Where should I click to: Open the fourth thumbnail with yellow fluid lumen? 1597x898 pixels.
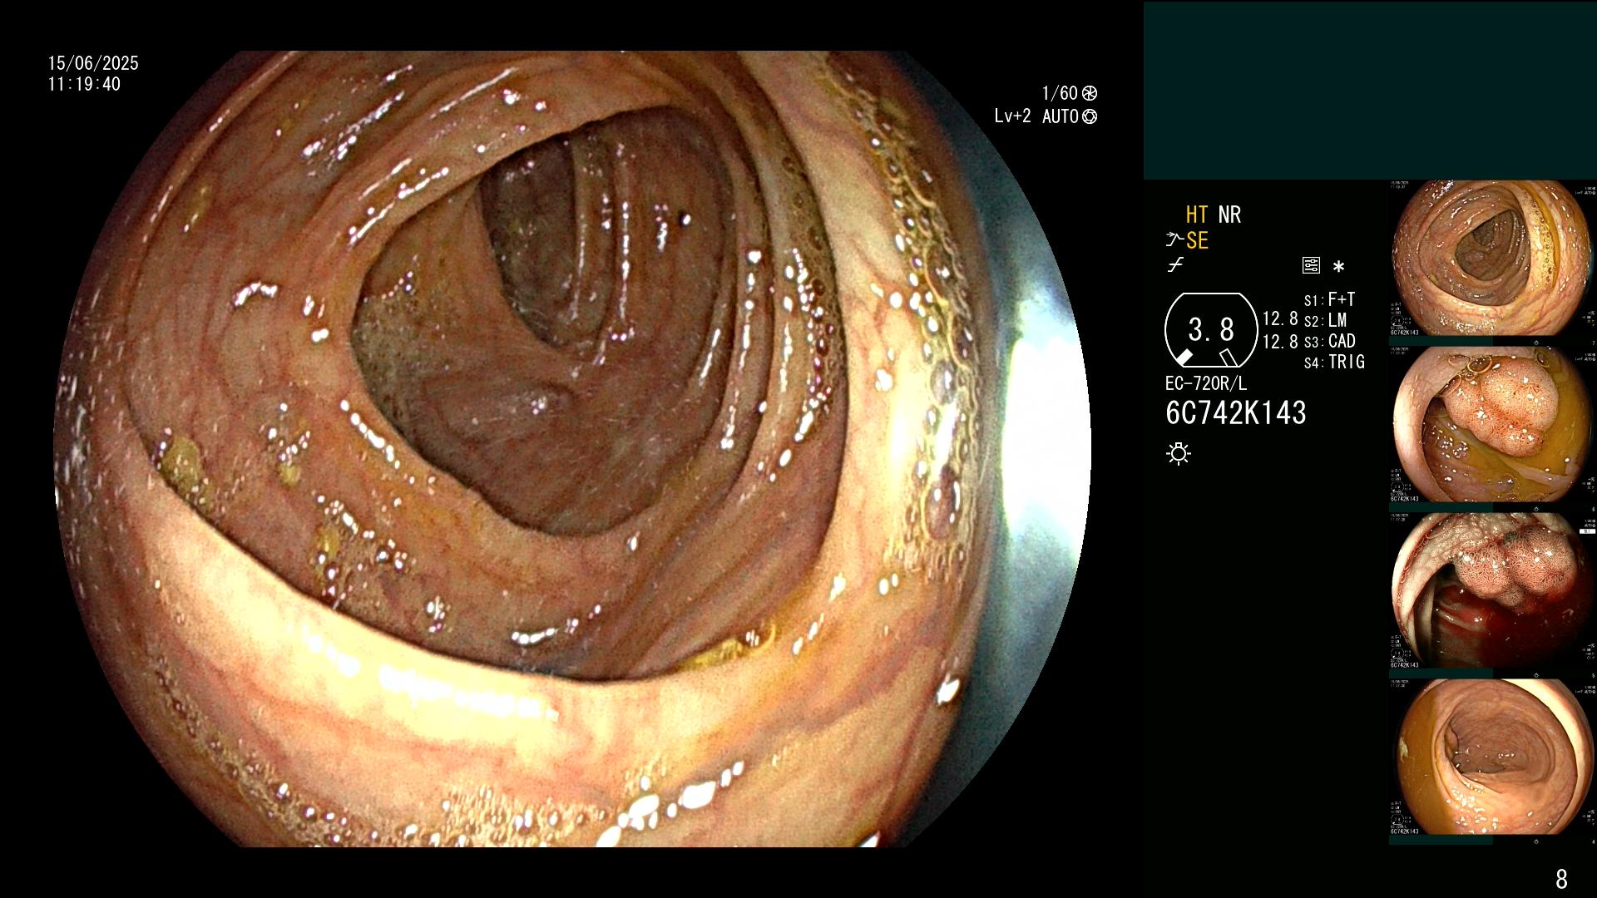coord(1492,757)
